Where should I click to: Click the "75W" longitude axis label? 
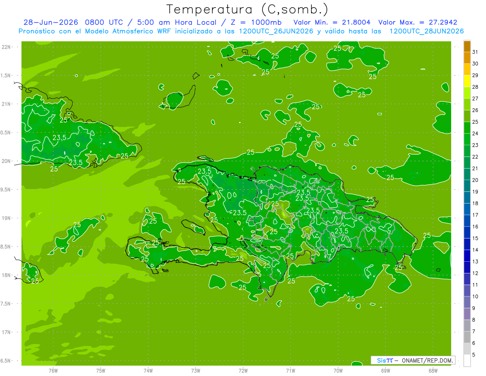tap(100, 371)
